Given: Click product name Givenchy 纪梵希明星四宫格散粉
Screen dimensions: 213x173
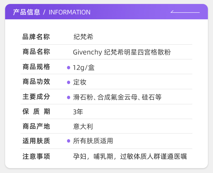Looking at the screenshot, I should coord(122,52).
